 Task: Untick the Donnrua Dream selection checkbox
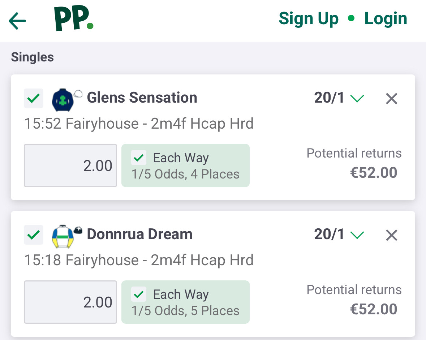click(34, 235)
